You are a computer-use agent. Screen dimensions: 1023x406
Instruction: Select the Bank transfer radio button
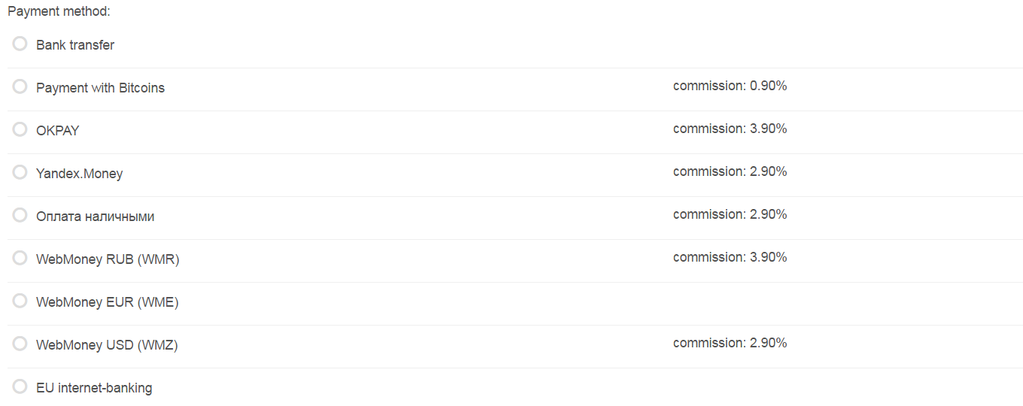pyautogui.click(x=20, y=44)
